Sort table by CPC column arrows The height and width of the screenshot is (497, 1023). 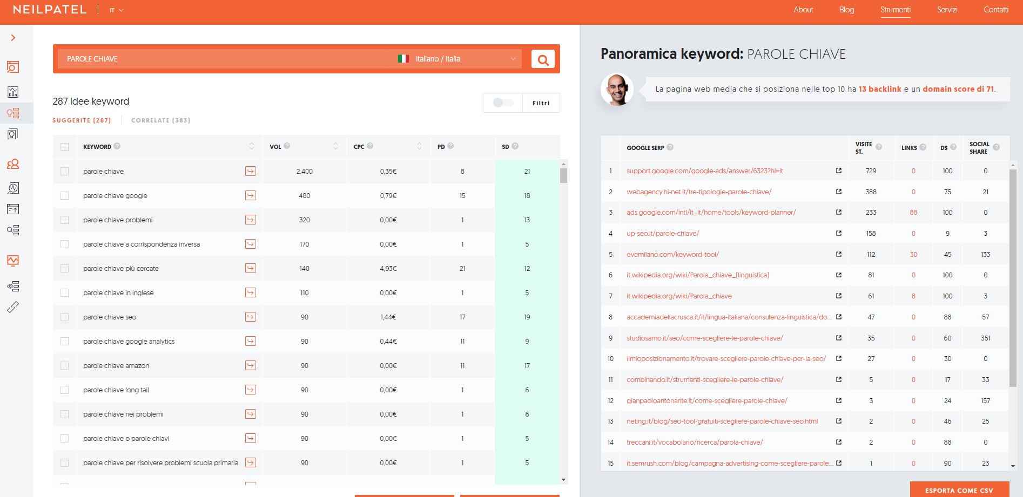coord(419,146)
